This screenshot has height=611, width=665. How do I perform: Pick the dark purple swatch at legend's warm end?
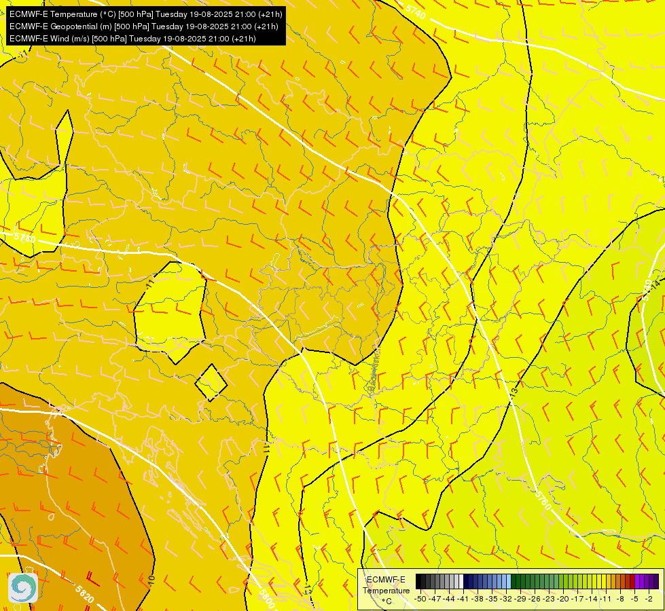[x=656, y=581]
